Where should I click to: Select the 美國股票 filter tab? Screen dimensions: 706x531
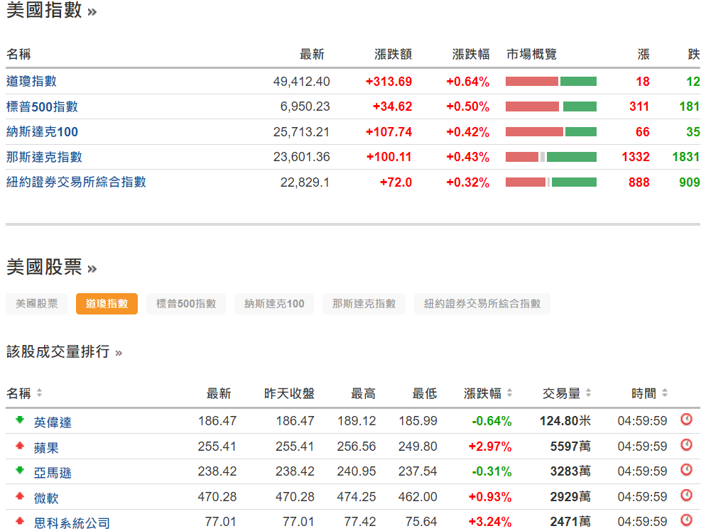(x=36, y=303)
